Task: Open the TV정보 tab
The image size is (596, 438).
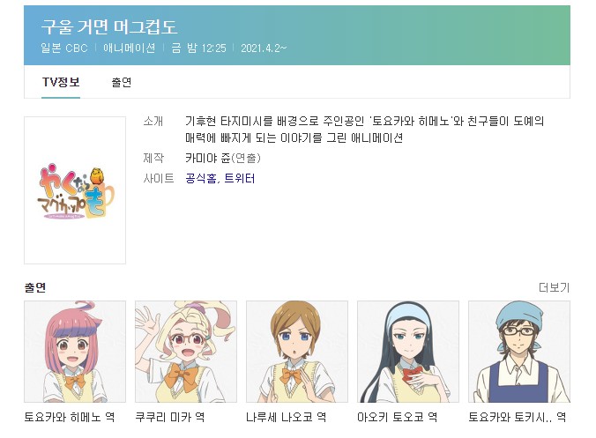Action: pyautogui.click(x=61, y=82)
